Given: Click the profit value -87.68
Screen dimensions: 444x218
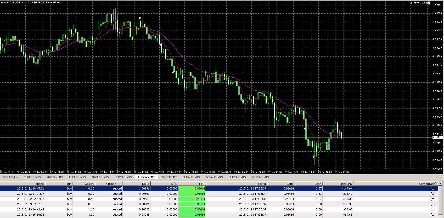Looking at the screenshot, I should pos(348,209).
